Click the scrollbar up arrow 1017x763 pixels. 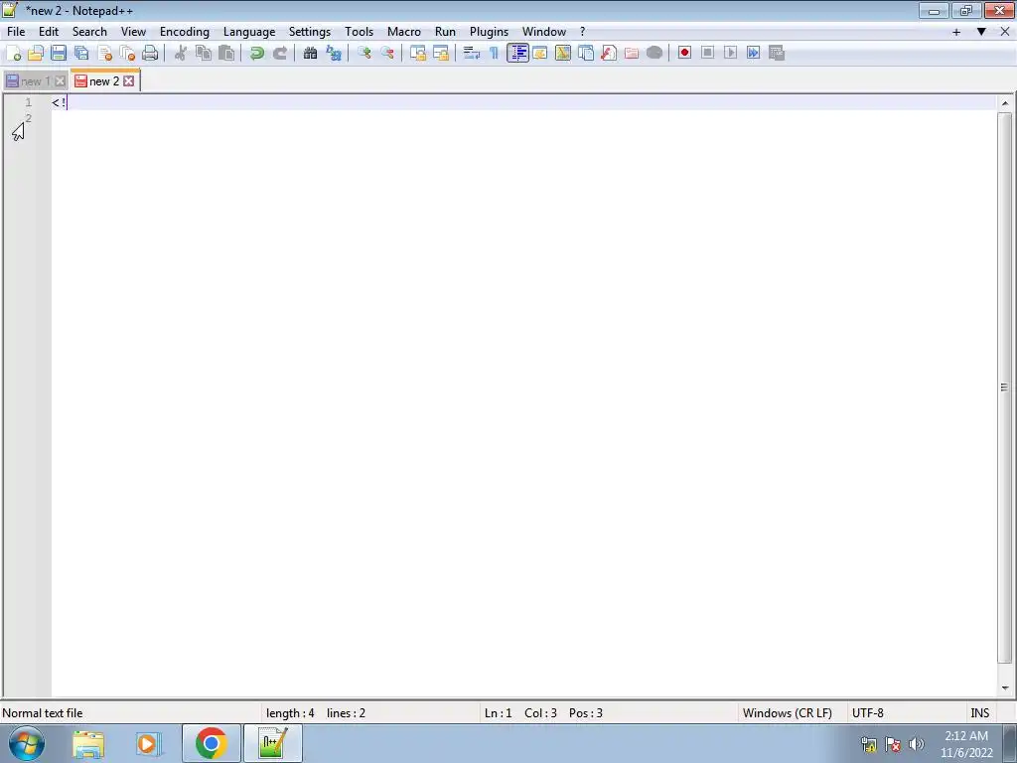1005,103
